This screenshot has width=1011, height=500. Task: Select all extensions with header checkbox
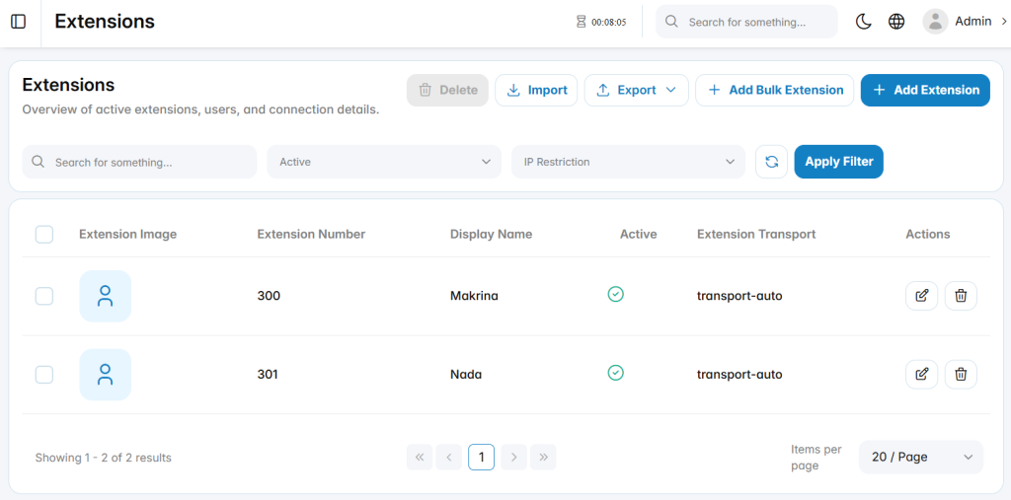pos(43,235)
